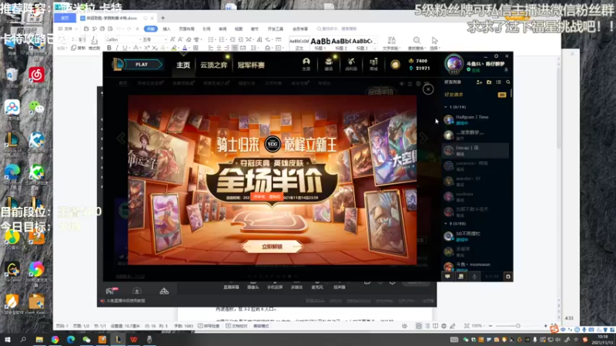Select friend S6不再摆烂
This screenshot has height=346, width=616.
pyautogui.click(x=475, y=236)
